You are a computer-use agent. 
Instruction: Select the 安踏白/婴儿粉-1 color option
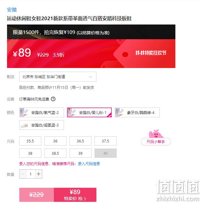click(89, 112)
